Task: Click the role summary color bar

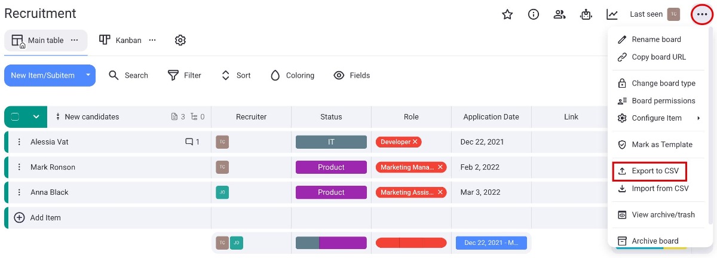Action: point(411,242)
